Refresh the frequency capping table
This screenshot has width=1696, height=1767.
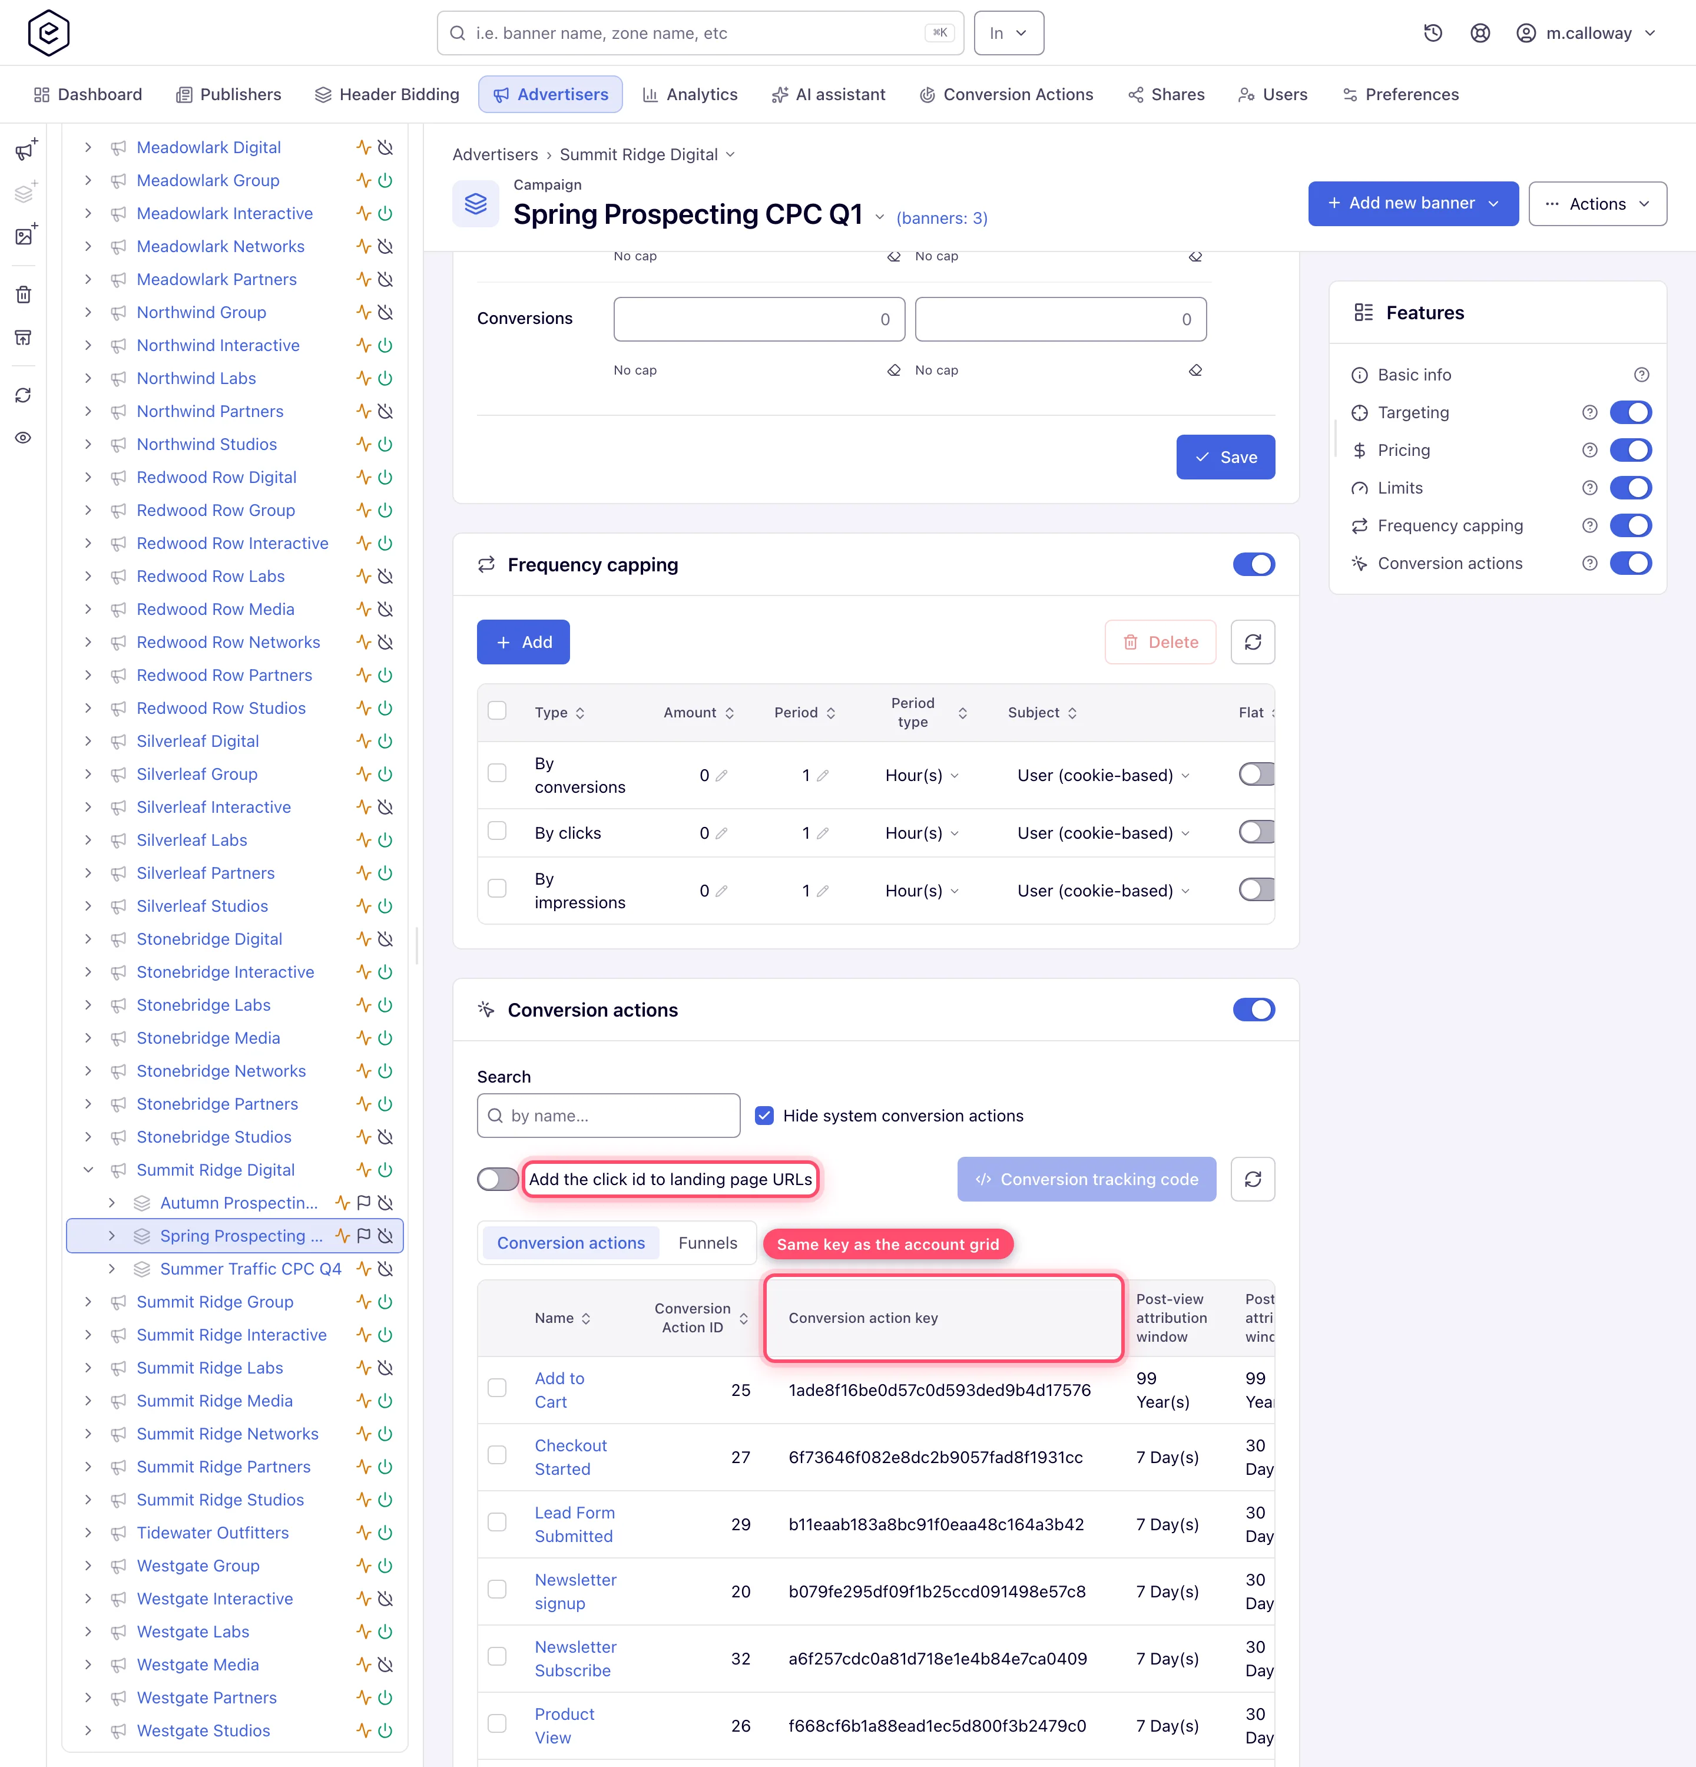point(1253,642)
